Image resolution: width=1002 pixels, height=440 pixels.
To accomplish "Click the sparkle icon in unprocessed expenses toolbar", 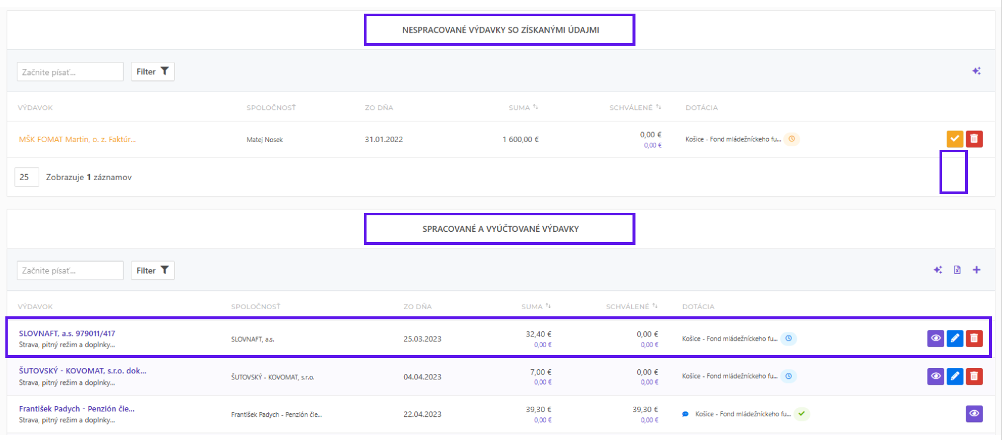I will (976, 71).
